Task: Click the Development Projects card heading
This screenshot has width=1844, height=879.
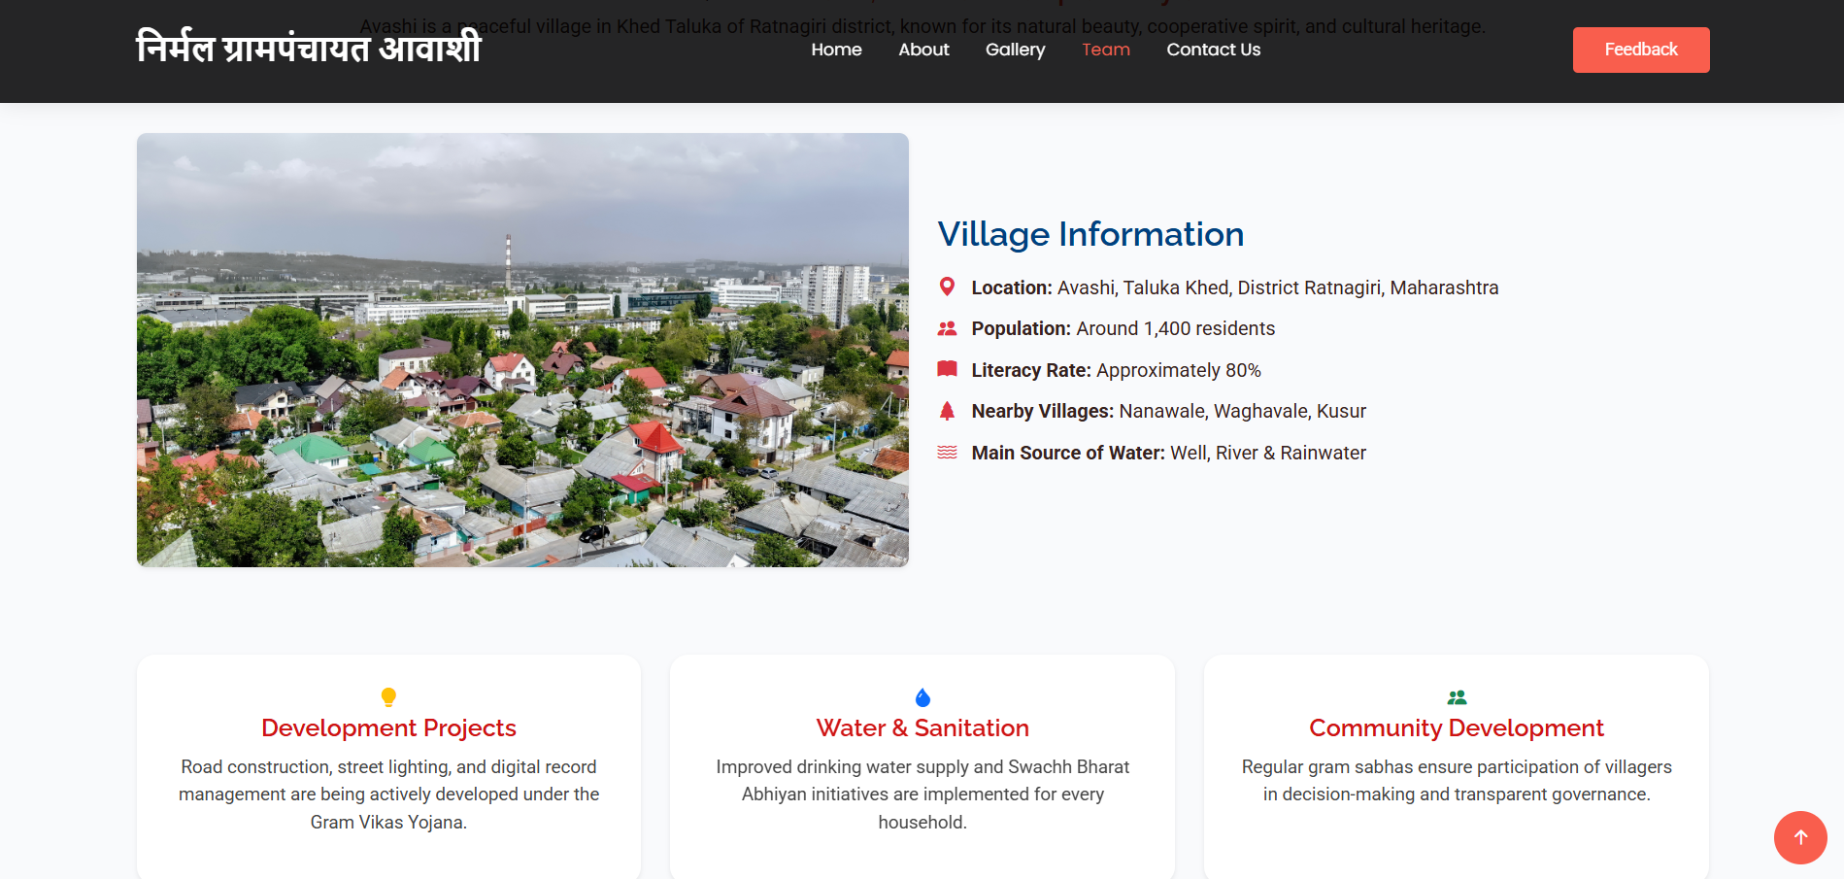Action: point(388,727)
